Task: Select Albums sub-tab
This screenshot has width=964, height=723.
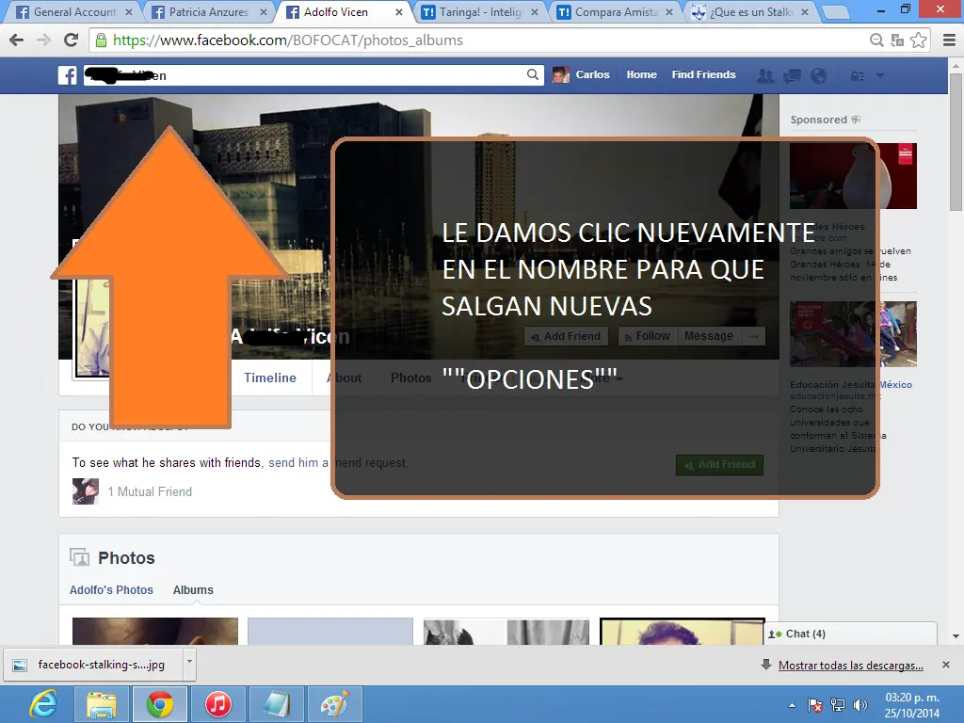Action: [x=193, y=589]
